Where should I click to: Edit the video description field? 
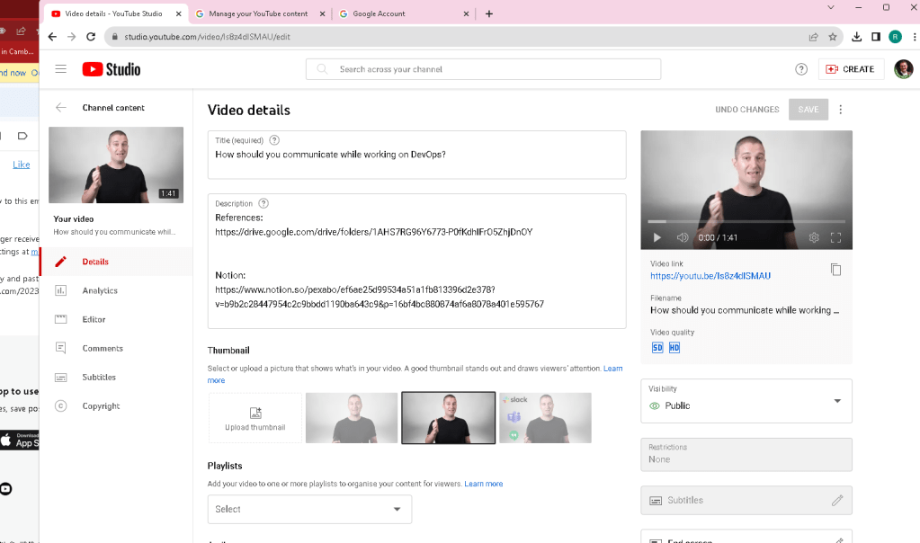[416, 261]
